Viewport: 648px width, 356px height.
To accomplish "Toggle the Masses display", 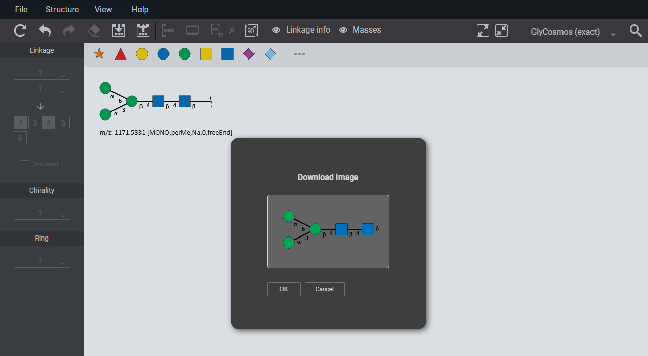I will pyautogui.click(x=360, y=29).
